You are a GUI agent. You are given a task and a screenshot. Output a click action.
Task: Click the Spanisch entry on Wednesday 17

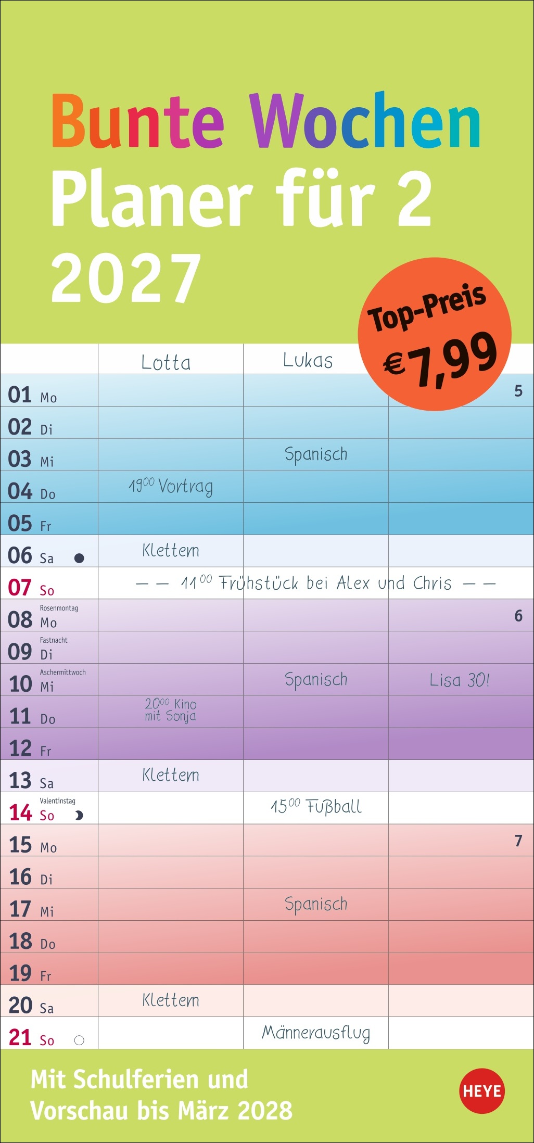pos(316,904)
